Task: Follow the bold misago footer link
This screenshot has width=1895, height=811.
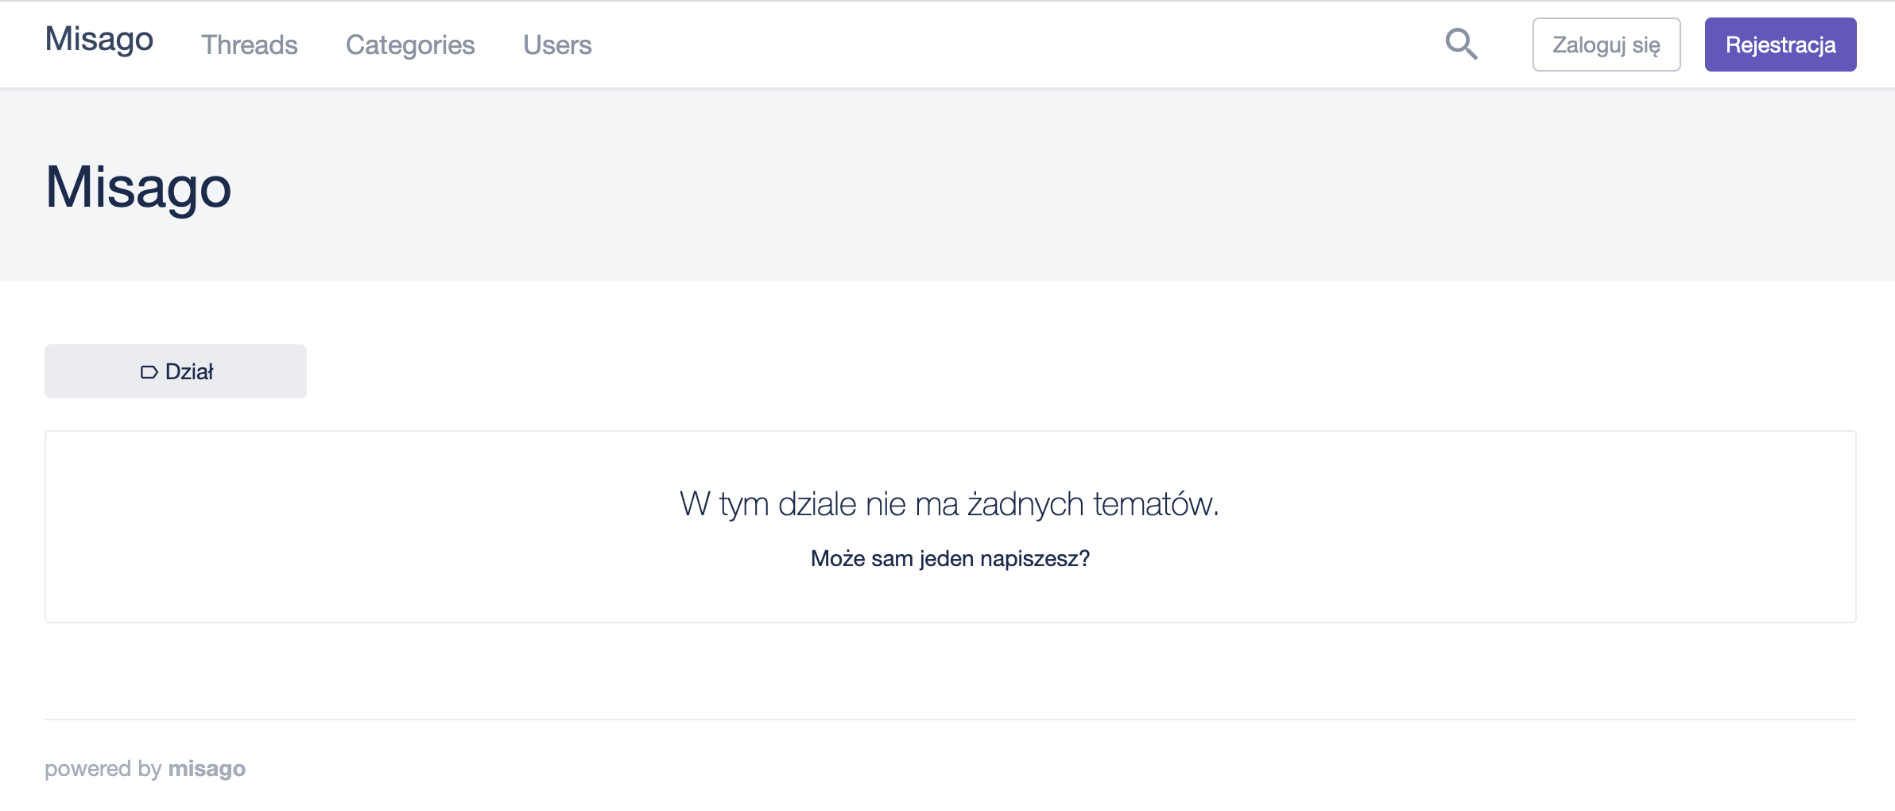Action: pyautogui.click(x=207, y=768)
